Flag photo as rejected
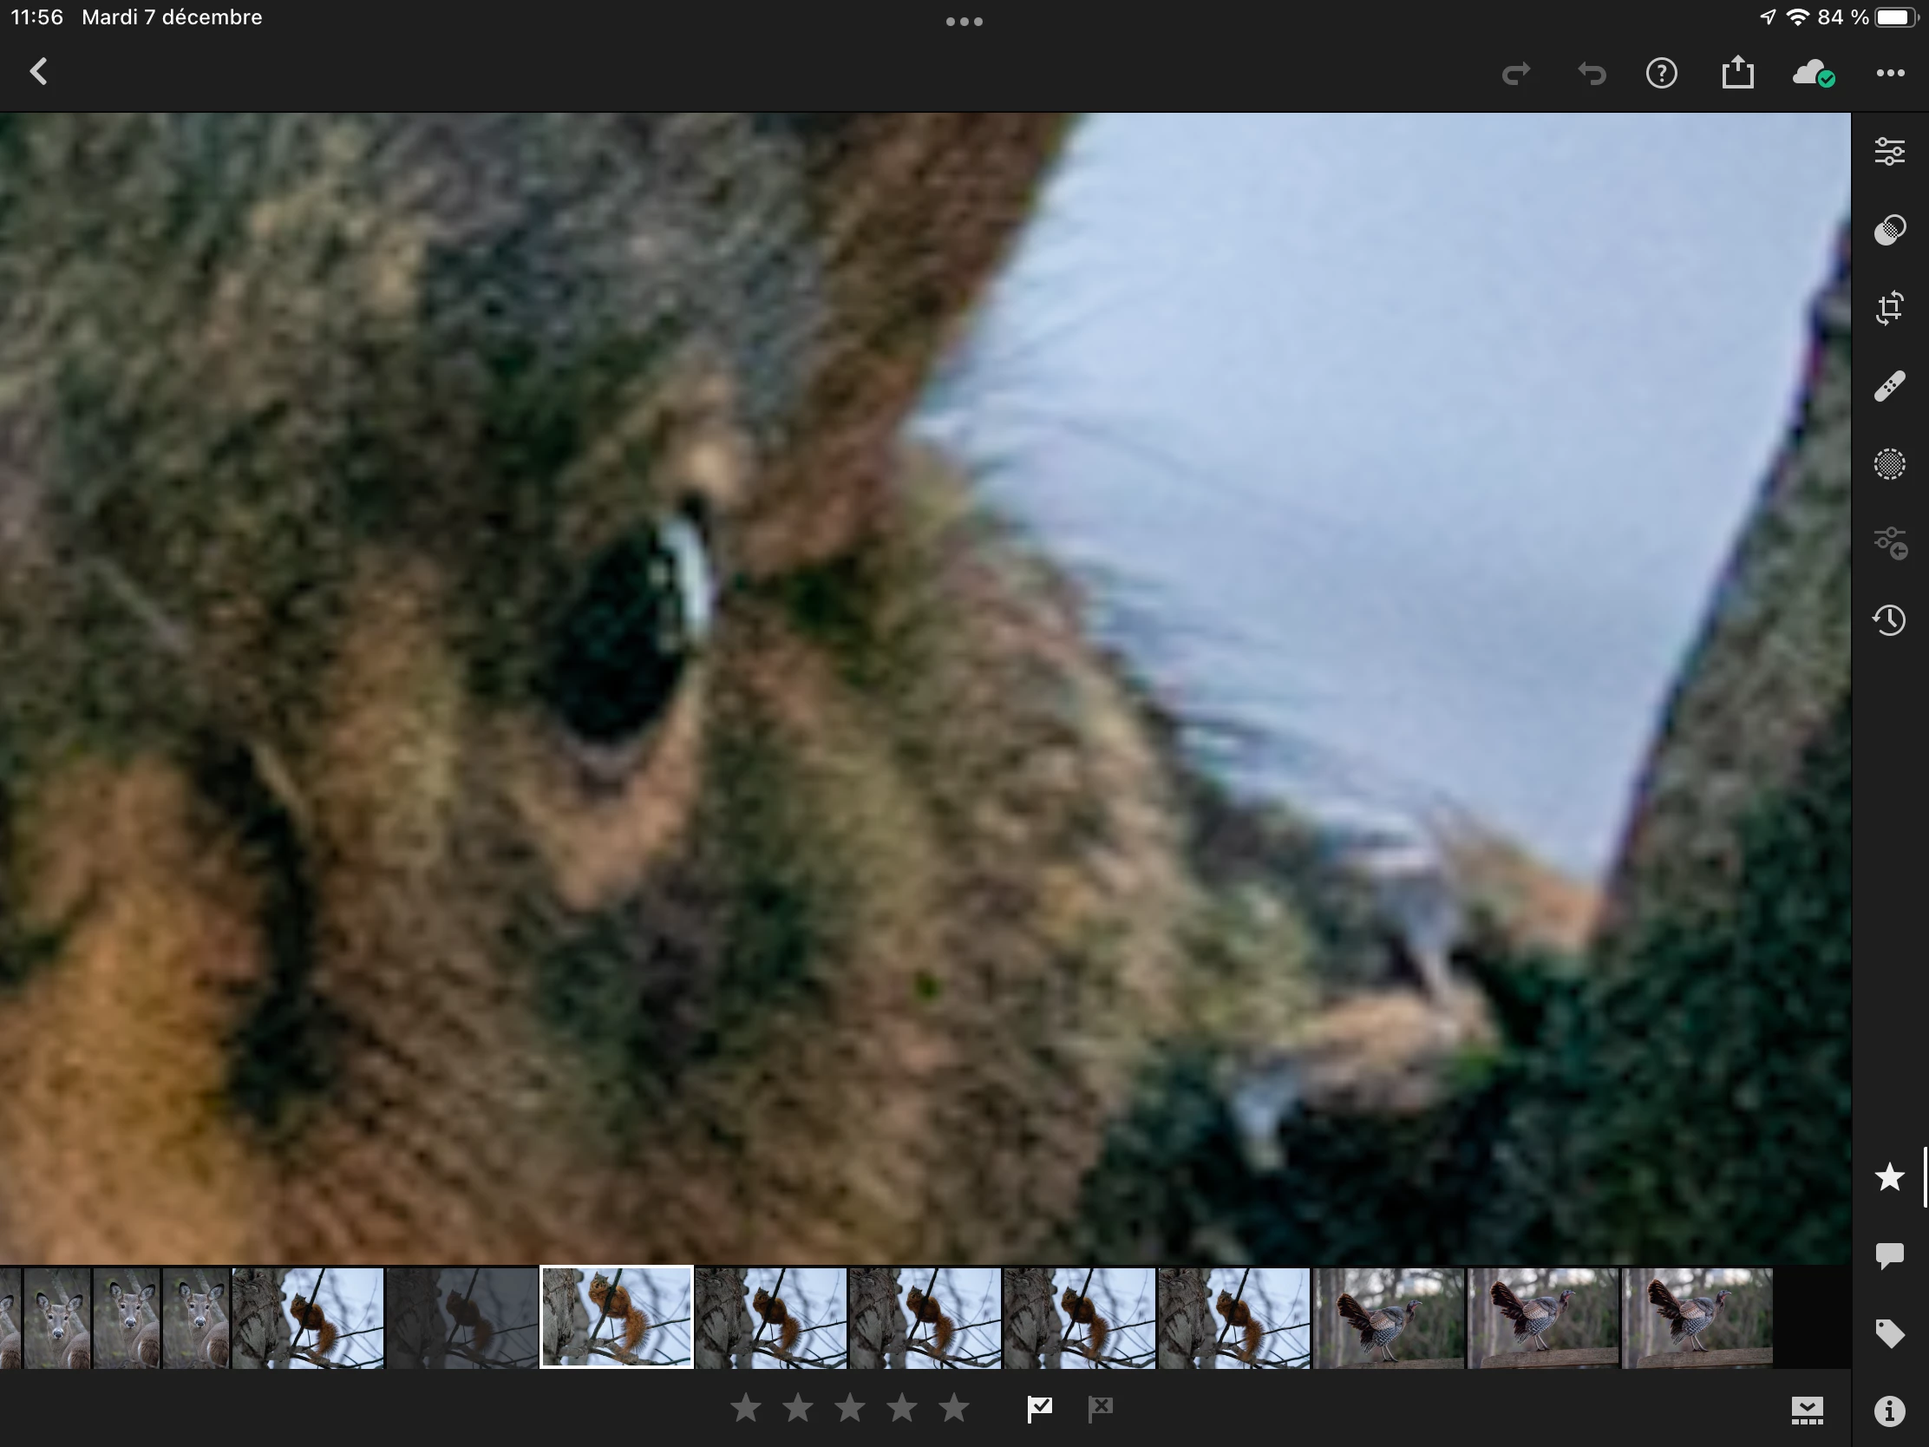The image size is (1929, 1447). pyautogui.click(x=1101, y=1408)
